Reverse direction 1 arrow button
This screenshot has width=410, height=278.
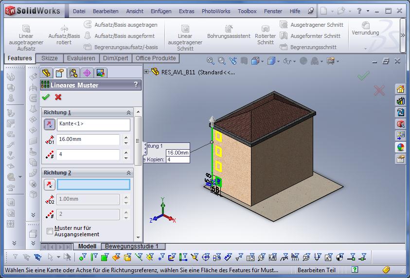tap(49, 124)
